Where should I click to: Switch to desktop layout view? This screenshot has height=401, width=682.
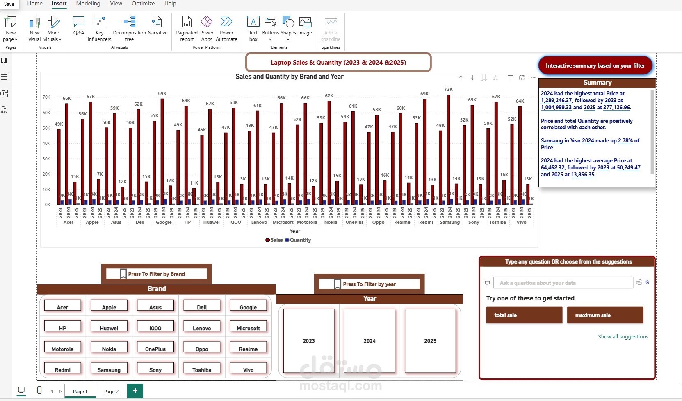tap(21, 390)
